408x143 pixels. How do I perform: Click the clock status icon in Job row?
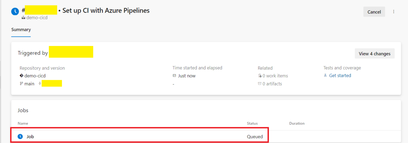click(x=20, y=137)
